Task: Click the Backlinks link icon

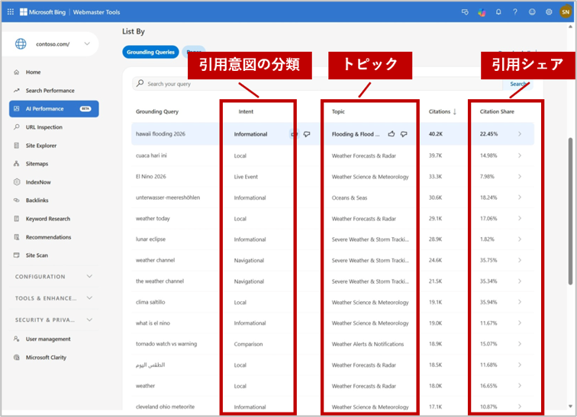Action: 17,200
